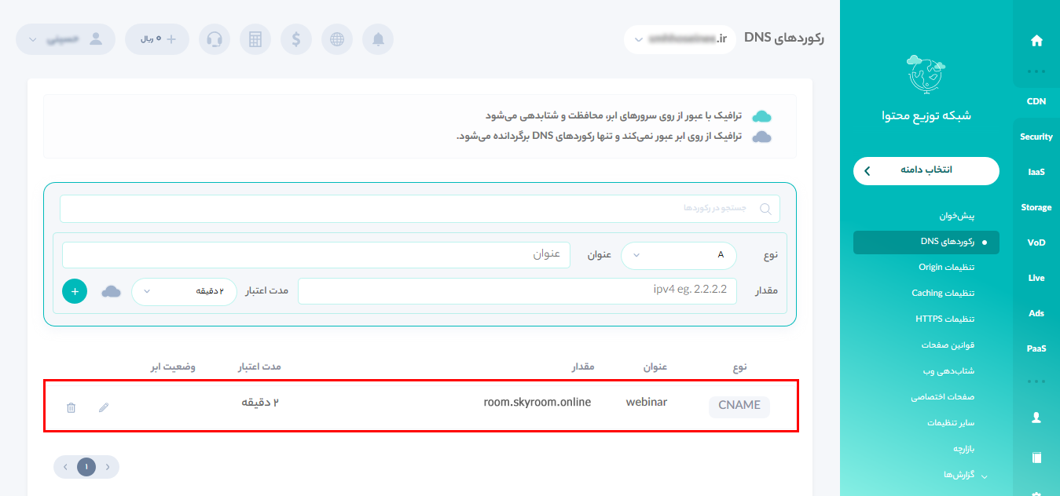The width and height of the screenshot is (1060, 496).
Task: Go to pagination page 1
Action: coord(86,467)
